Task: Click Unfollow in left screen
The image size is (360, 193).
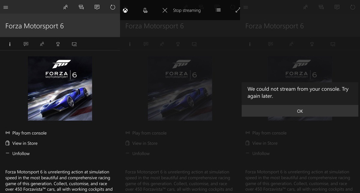Action: [x=18, y=153]
